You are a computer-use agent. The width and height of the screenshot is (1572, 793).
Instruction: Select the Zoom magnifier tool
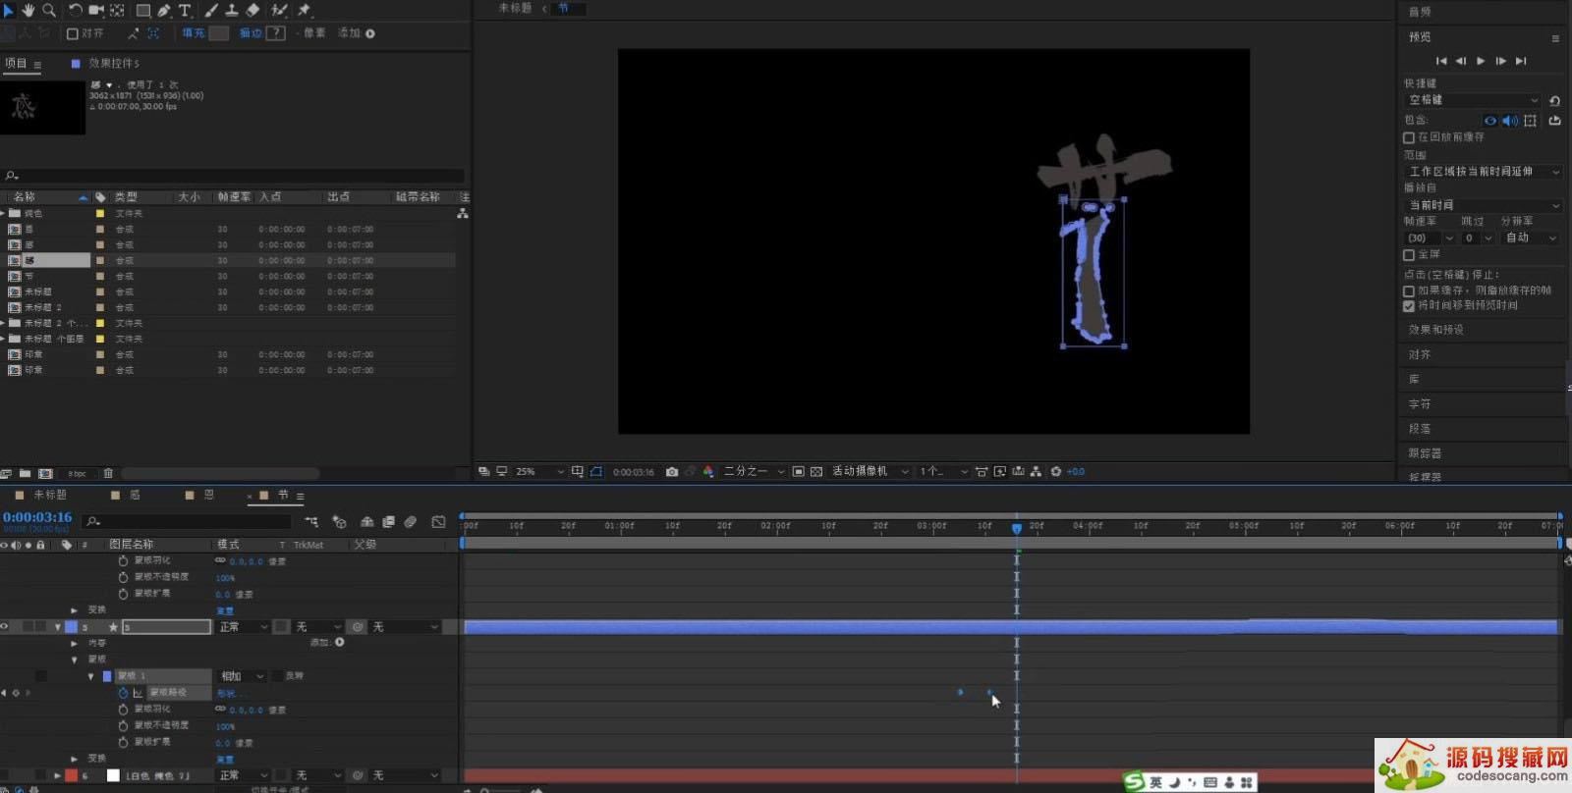tap(48, 10)
